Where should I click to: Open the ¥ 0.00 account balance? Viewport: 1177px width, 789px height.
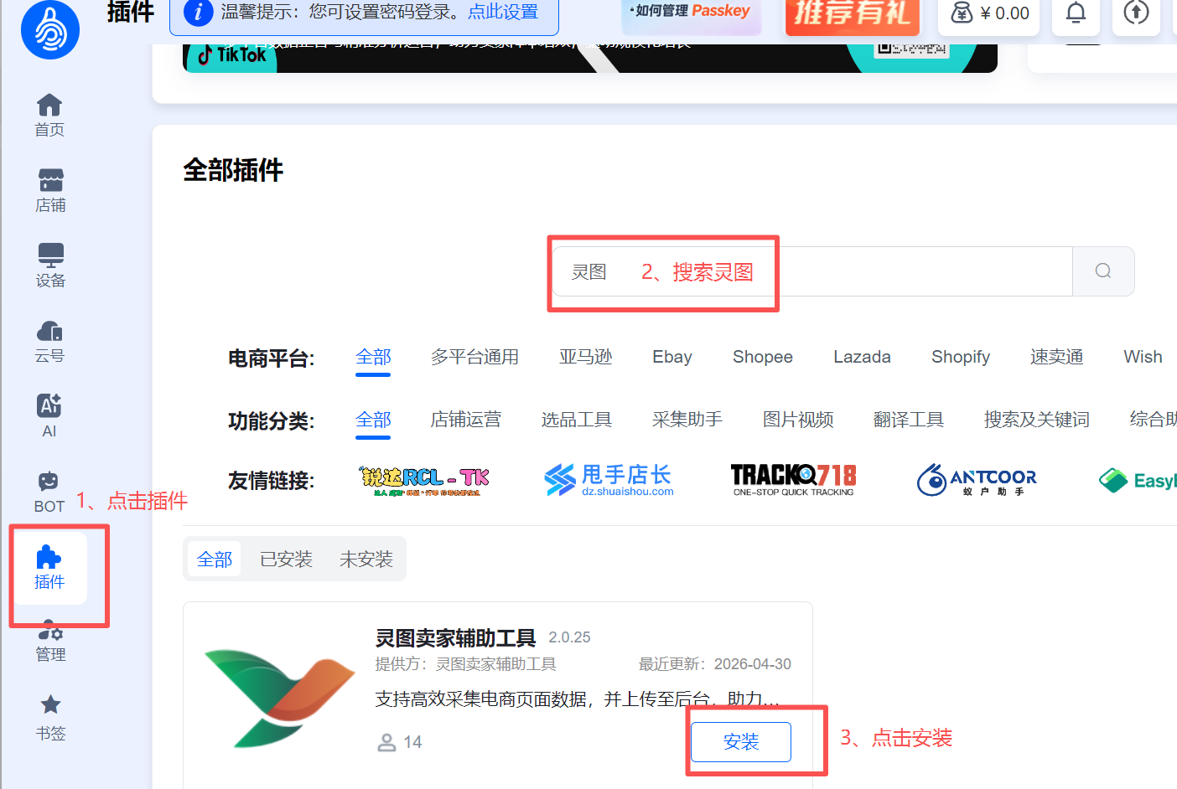989,13
